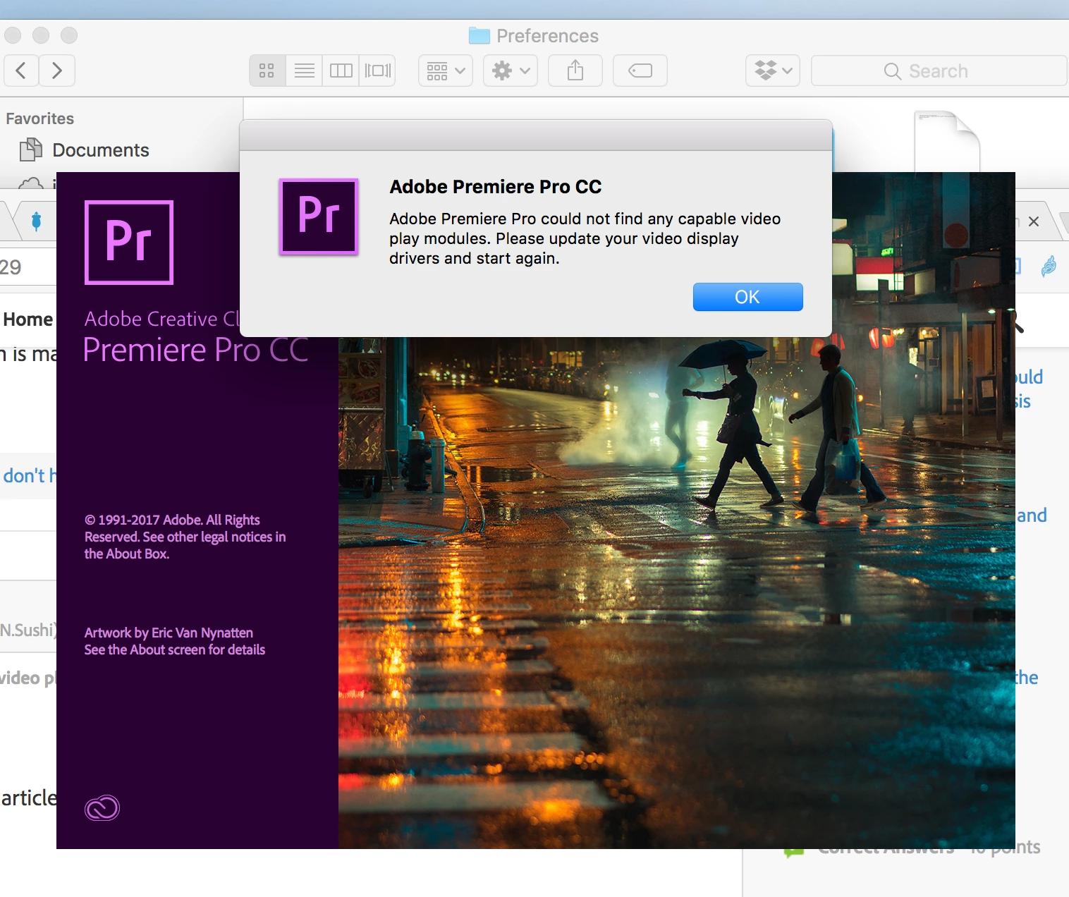
Task: Click the Creative Cloud logo on splash screen
Action: click(x=102, y=808)
